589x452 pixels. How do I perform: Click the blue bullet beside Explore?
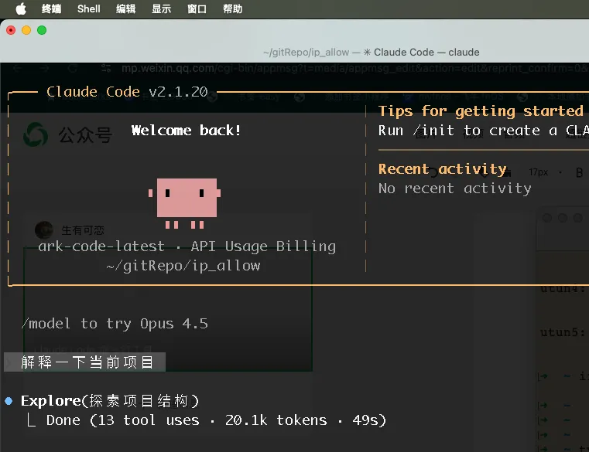[9, 401]
